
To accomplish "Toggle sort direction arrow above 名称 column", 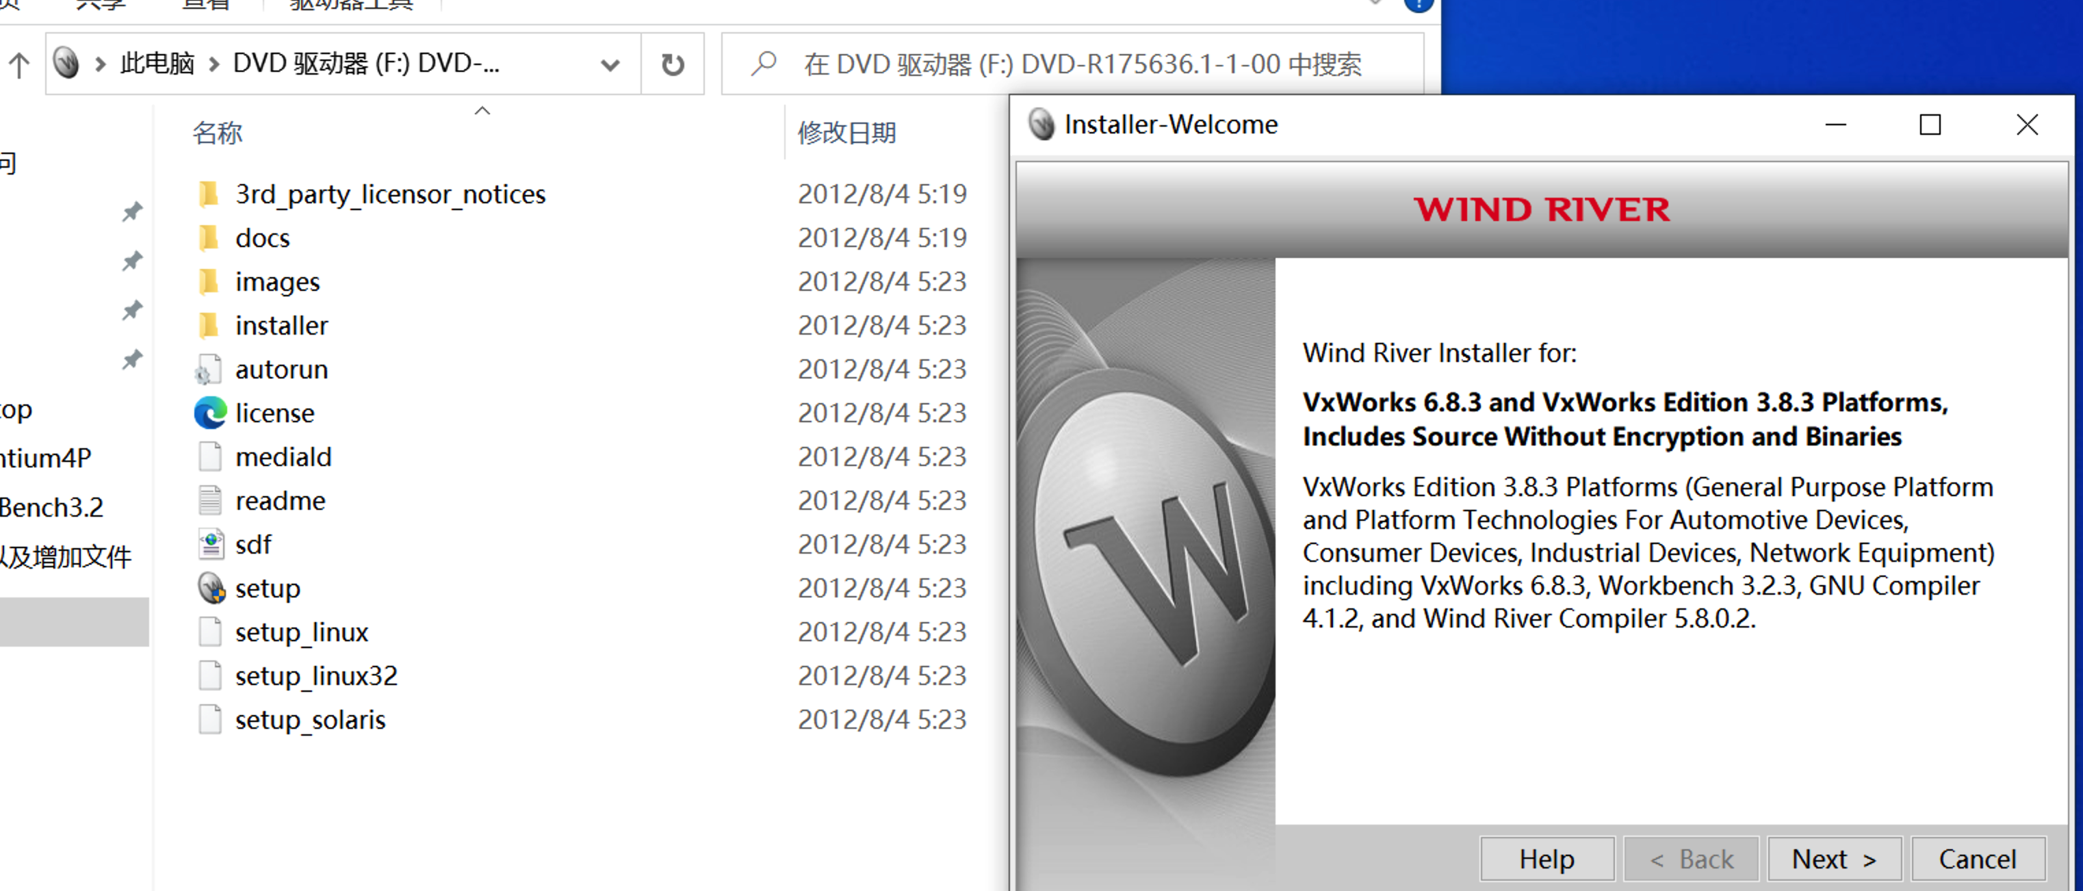I will [x=482, y=111].
